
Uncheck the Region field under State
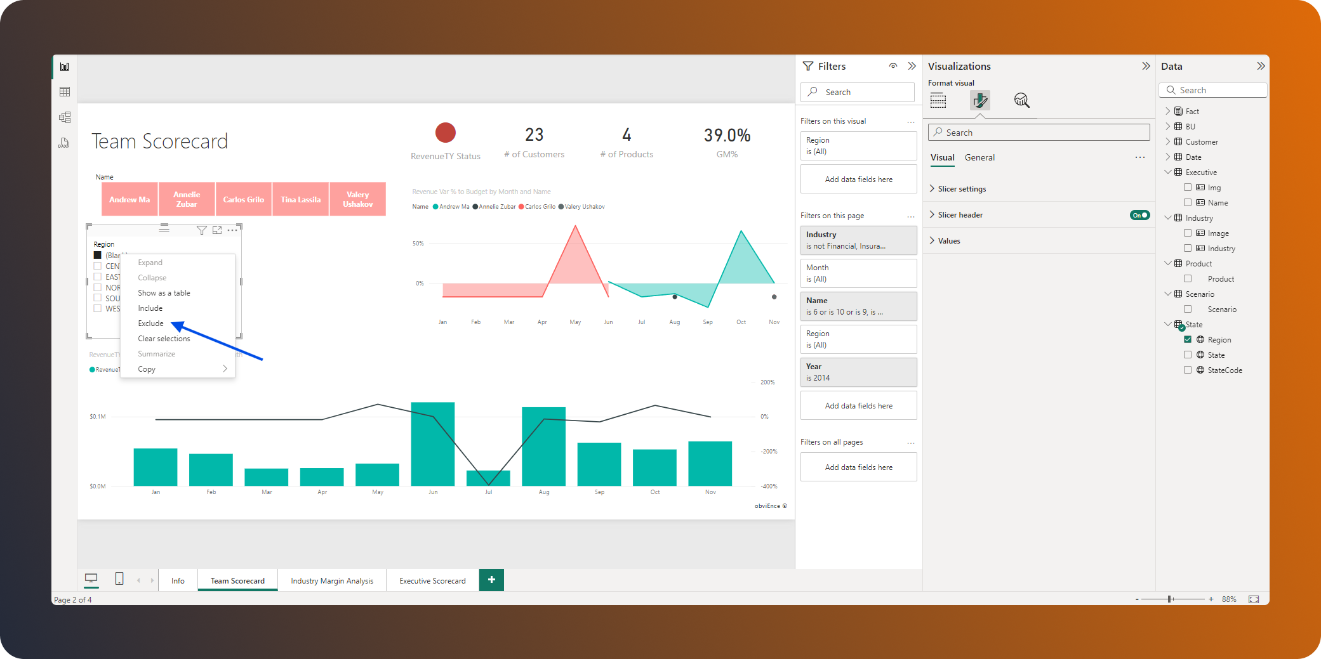pos(1188,339)
